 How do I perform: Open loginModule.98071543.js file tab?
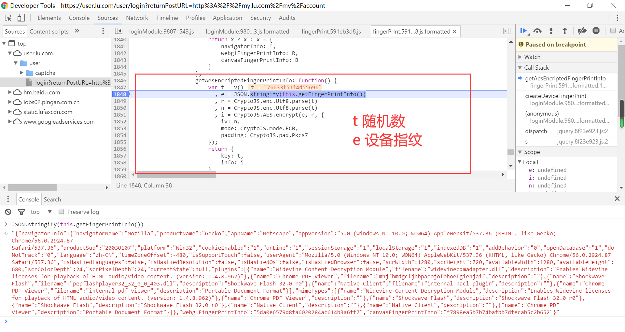tap(161, 32)
